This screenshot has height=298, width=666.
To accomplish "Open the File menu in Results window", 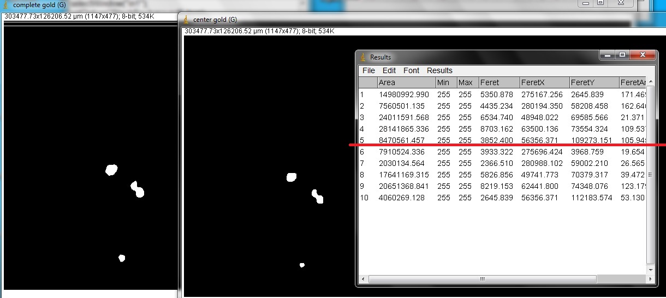I will tap(368, 70).
